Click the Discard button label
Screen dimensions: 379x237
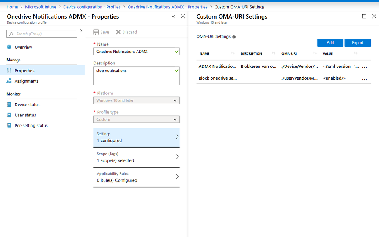pos(129,32)
